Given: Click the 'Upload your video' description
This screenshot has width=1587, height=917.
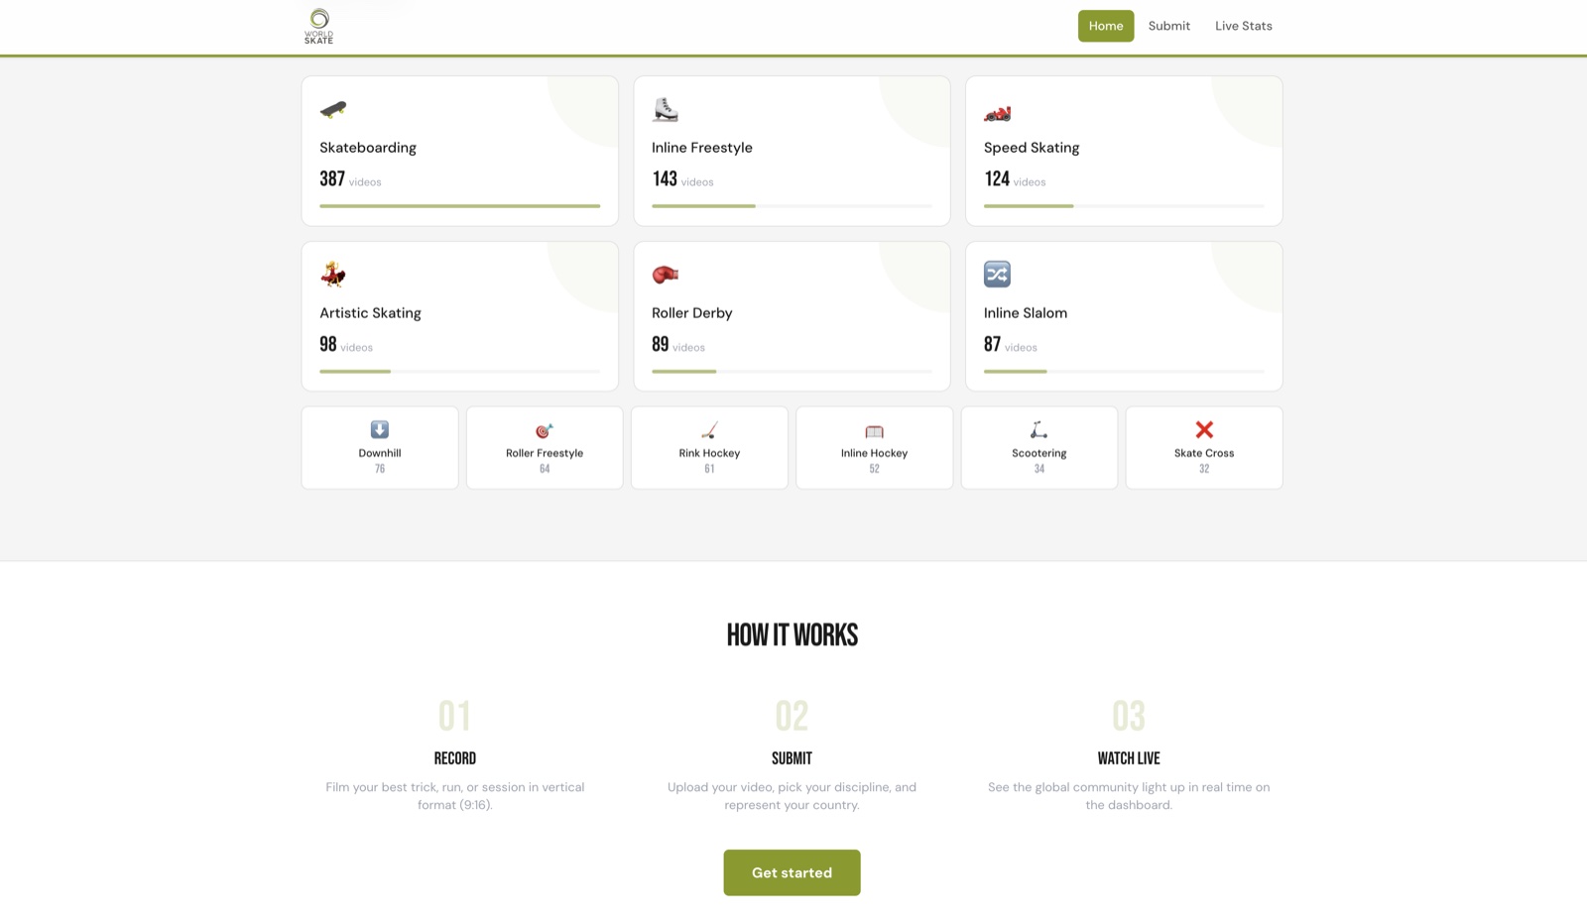Looking at the screenshot, I should tap(792, 796).
